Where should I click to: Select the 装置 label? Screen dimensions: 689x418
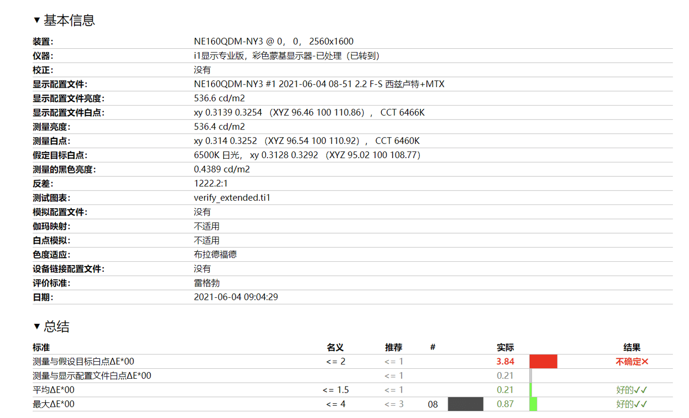pos(43,42)
